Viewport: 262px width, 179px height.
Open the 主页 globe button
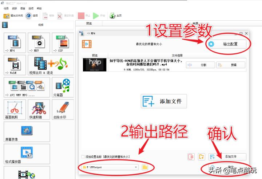[x=115, y=16]
